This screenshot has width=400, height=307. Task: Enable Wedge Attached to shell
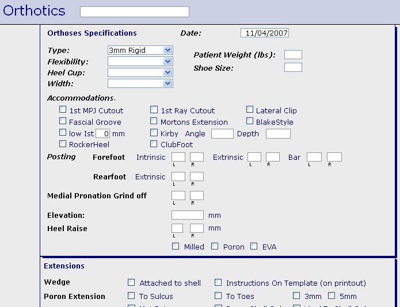click(x=131, y=282)
